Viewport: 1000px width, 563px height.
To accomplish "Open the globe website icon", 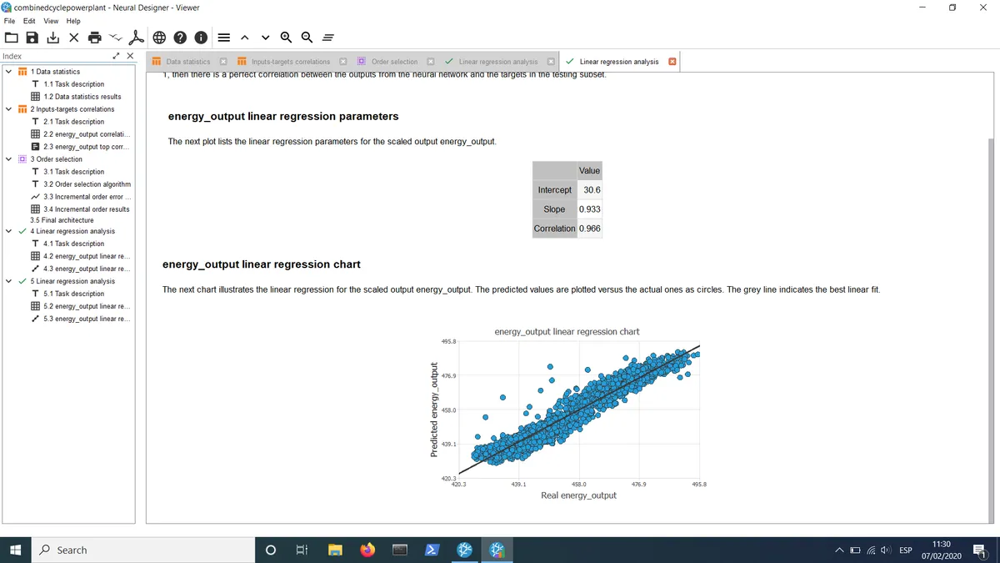I will click(159, 37).
